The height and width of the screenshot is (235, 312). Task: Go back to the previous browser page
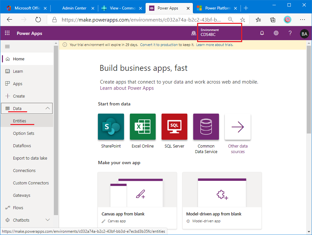tap(9, 20)
